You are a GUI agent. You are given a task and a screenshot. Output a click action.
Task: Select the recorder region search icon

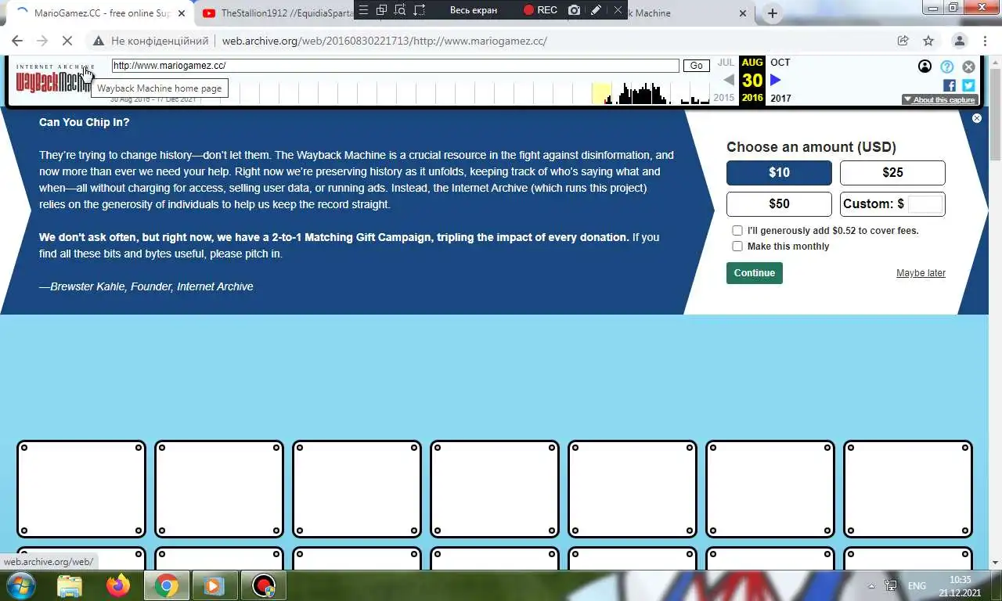coord(400,10)
